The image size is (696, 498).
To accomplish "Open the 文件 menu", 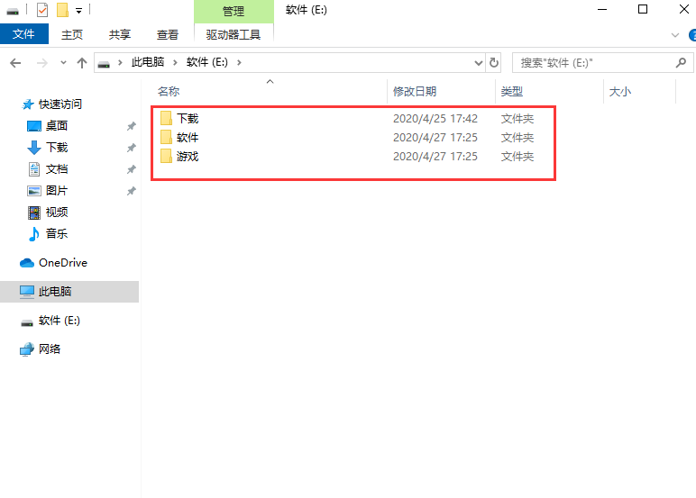I will [x=23, y=34].
